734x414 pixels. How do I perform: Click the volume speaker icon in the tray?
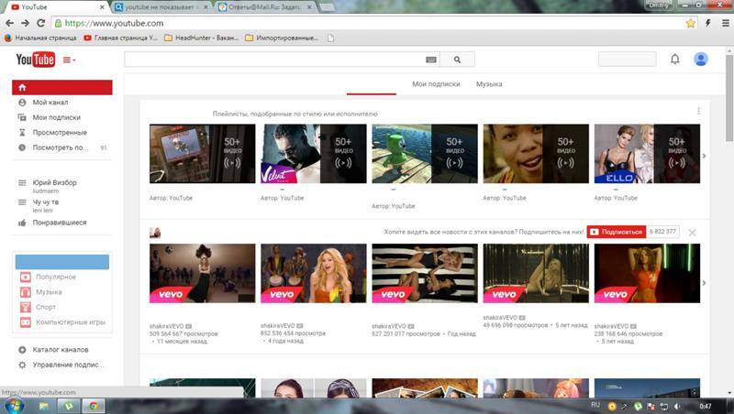pos(677,406)
